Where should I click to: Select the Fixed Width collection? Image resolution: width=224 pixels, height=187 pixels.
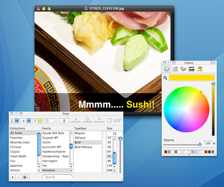[x=23, y=156]
